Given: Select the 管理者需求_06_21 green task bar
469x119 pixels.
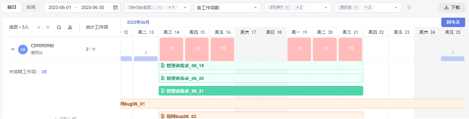Looking at the screenshot, I should click(x=261, y=91).
